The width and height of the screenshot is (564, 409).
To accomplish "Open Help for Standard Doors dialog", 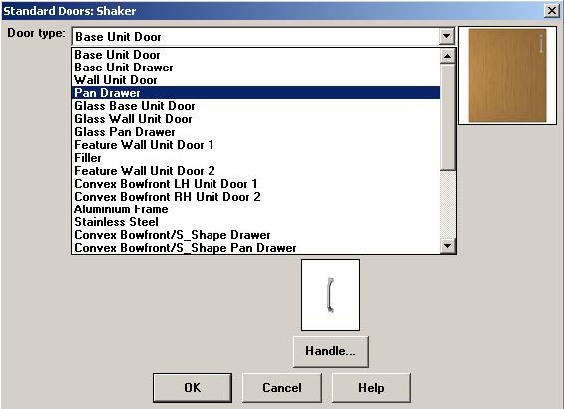I will tap(371, 388).
